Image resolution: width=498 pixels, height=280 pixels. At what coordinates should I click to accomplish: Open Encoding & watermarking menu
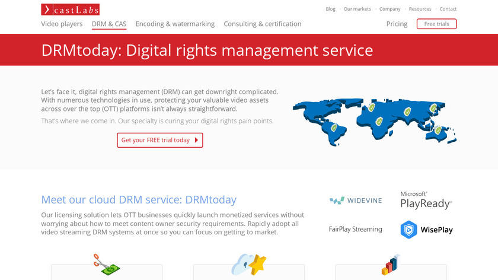coord(175,24)
